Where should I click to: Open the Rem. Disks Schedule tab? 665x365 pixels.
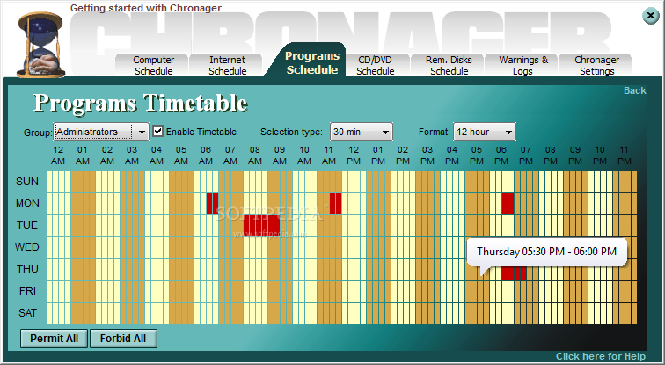click(x=449, y=65)
